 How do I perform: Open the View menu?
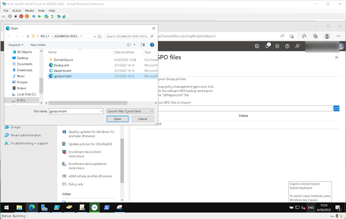point(41,11)
